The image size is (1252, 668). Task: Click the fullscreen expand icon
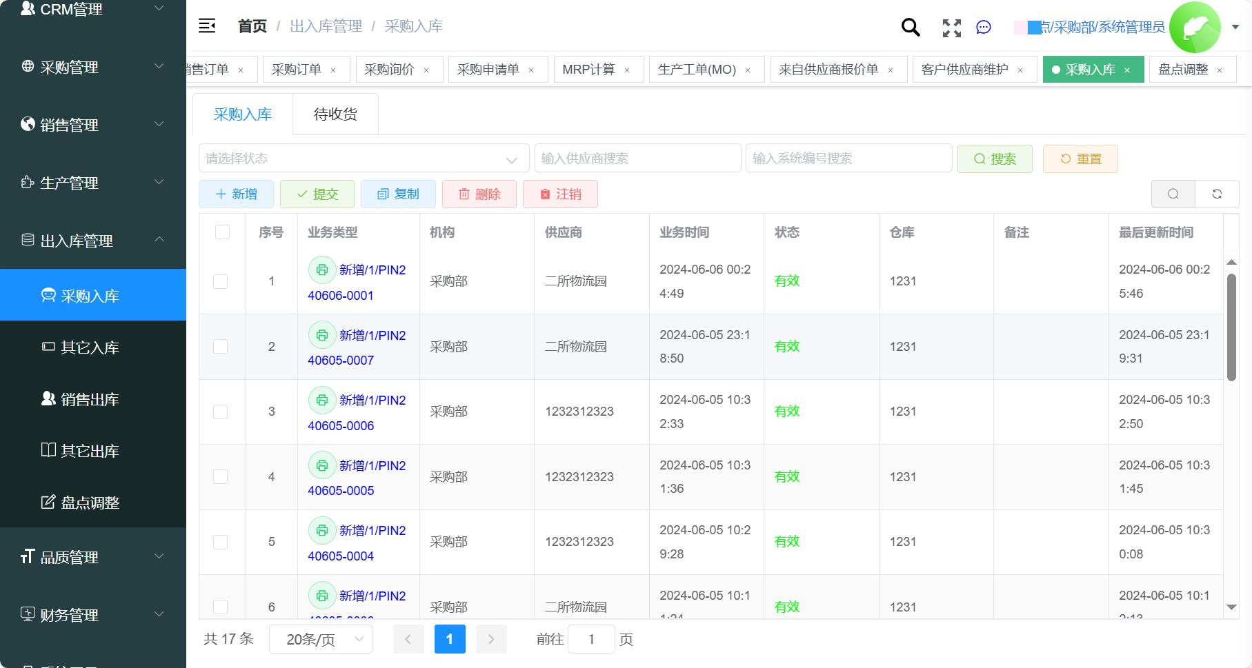951,28
